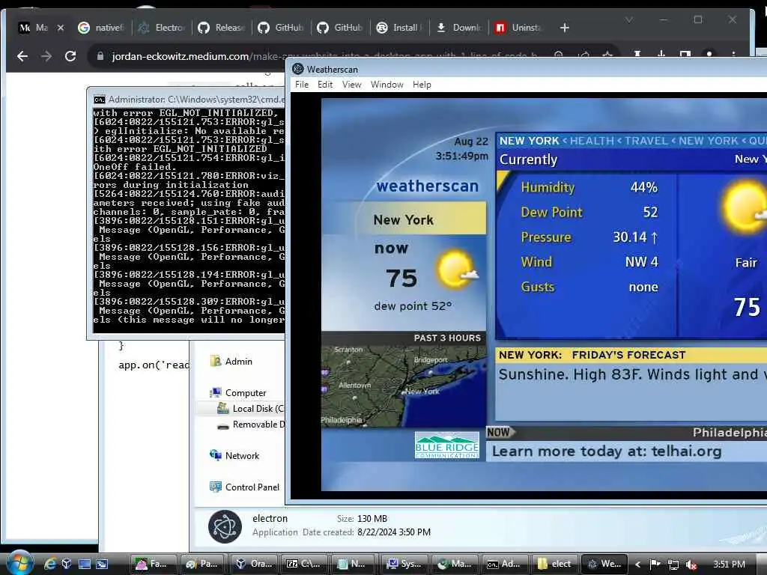Switch to the Sys... taskbar button
The width and height of the screenshot is (767, 575).
[x=404, y=564]
